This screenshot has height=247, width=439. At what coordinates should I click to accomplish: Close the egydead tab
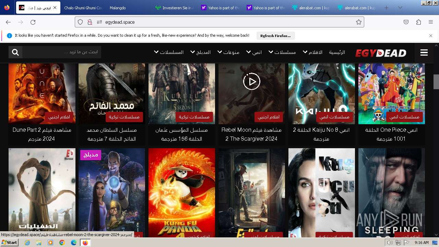click(x=55, y=8)
